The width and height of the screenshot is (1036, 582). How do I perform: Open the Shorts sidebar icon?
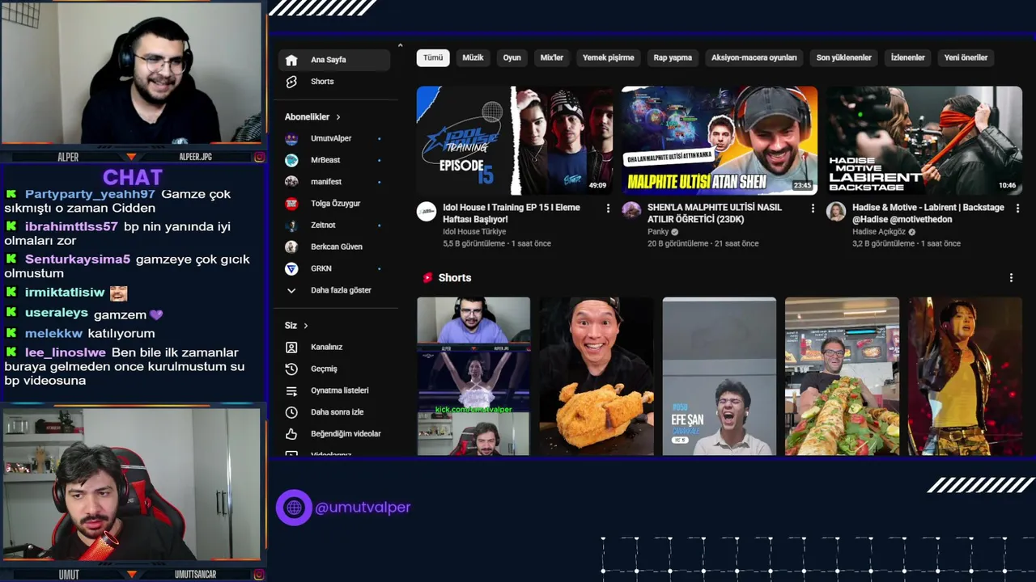pyautogui.click(x=291, y=82)
